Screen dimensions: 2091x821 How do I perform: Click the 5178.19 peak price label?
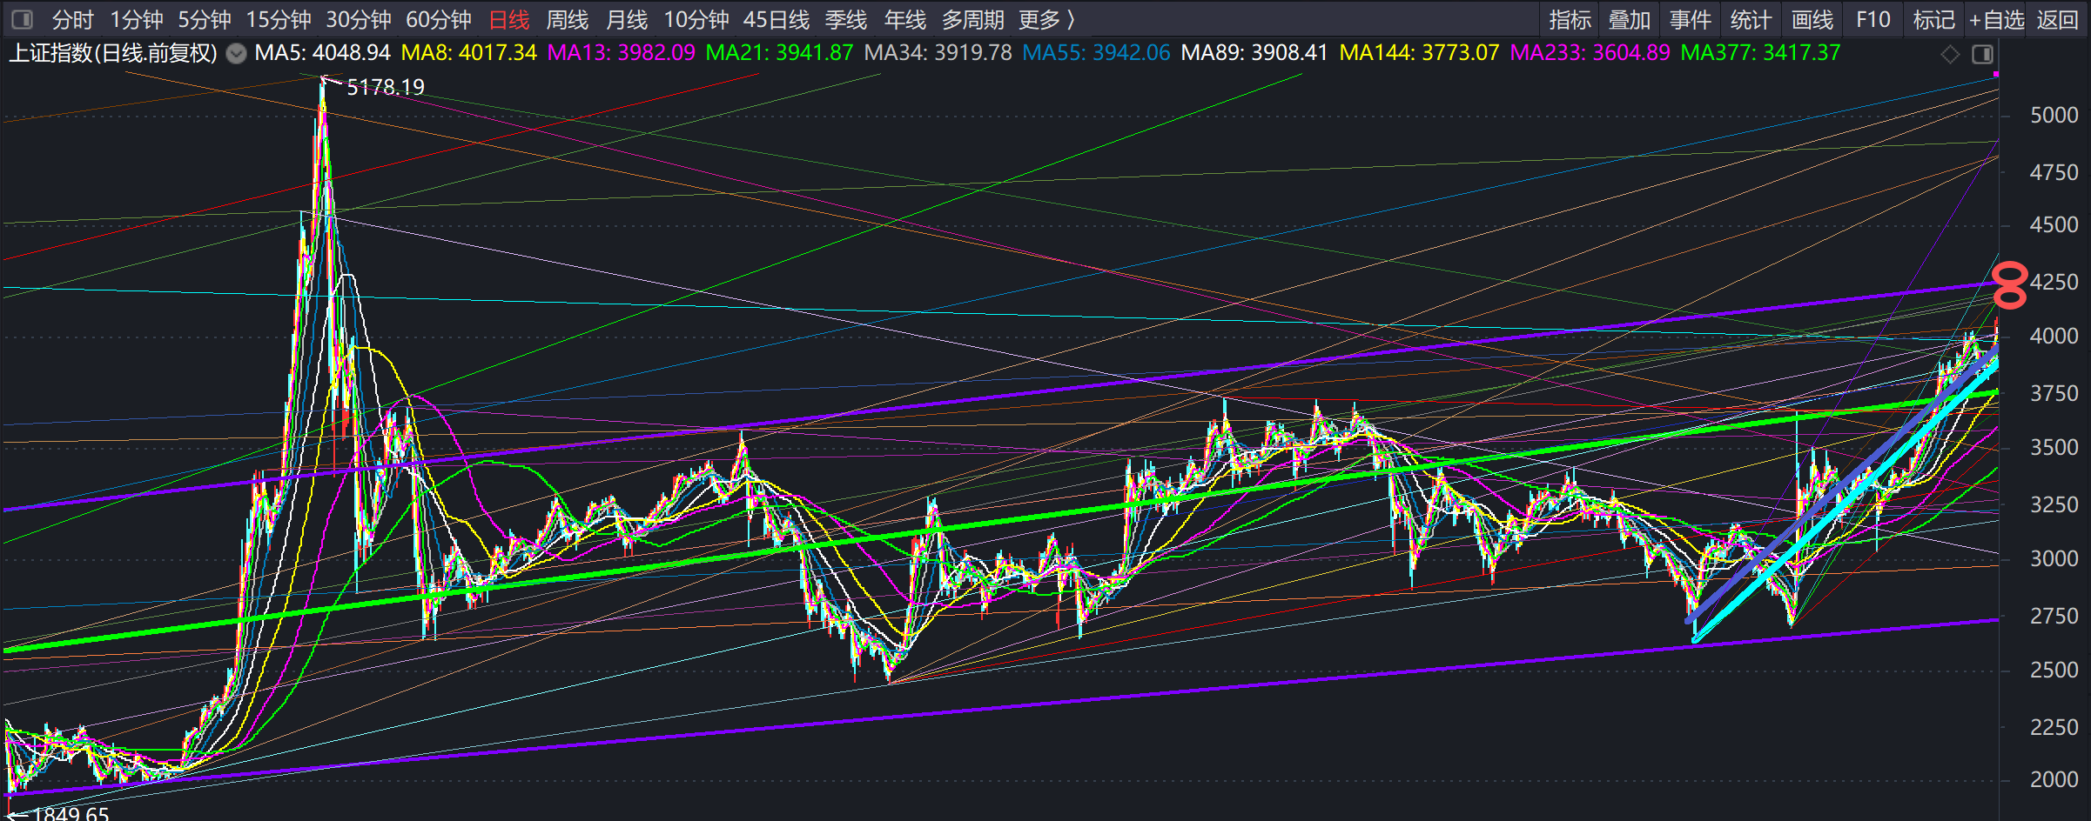point(385,87)
